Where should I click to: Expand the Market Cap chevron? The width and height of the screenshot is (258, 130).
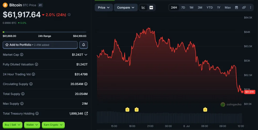pyautogui.click(x=86, y=55)
